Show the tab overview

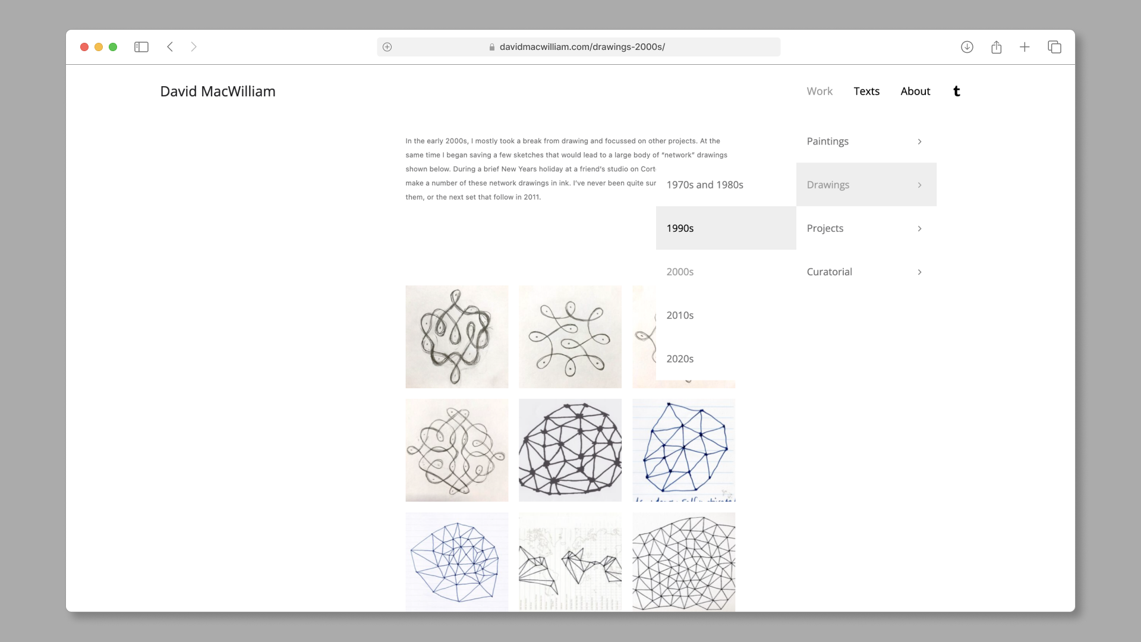point(1054,47)
